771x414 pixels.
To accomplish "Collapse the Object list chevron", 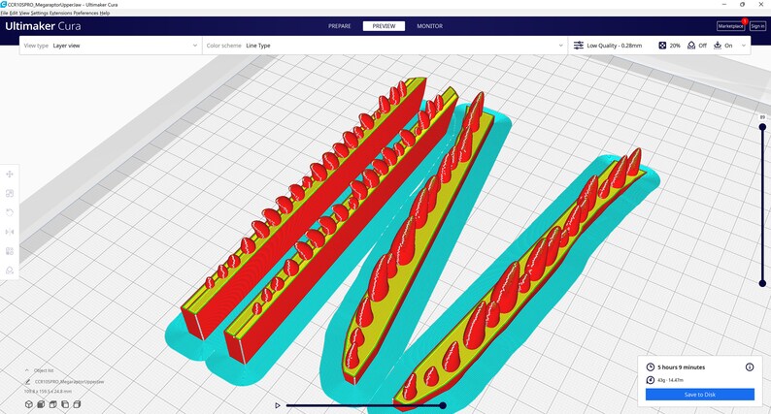I will [x=27, y=370].
